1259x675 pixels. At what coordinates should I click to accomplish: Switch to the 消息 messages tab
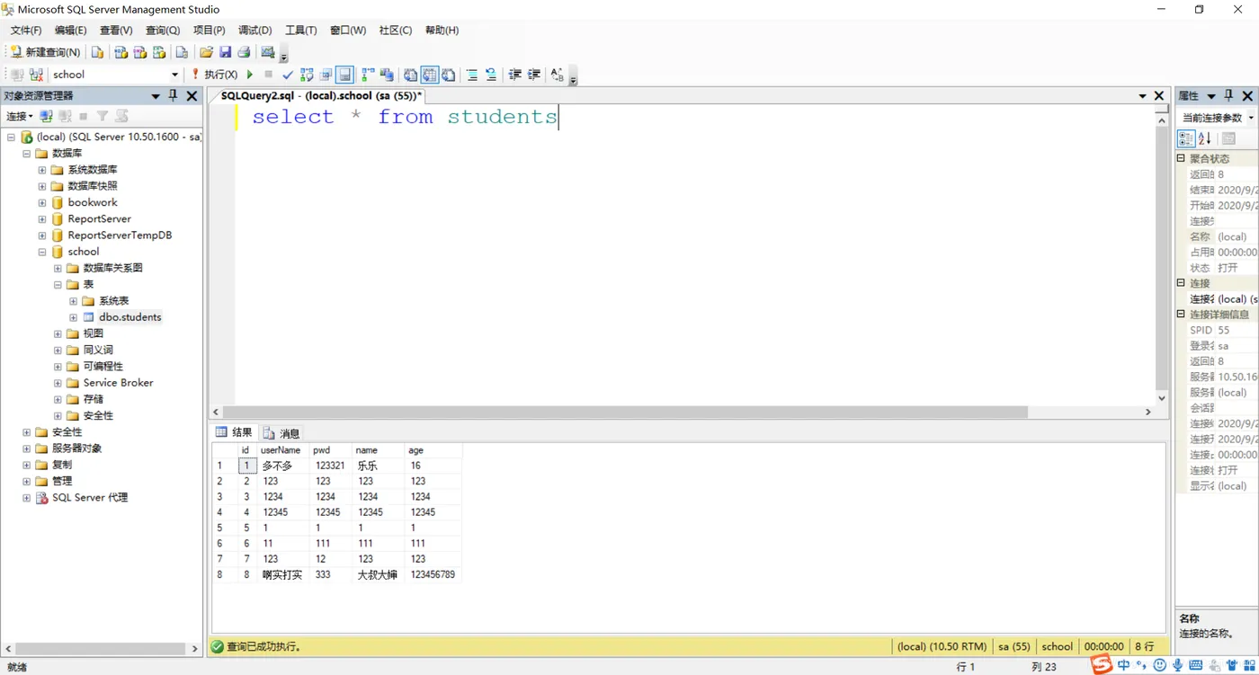click(281, 433)
